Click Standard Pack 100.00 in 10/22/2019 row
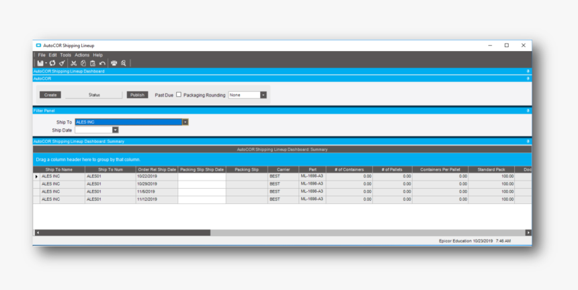578x290 pixels. [x=491, y=177]
